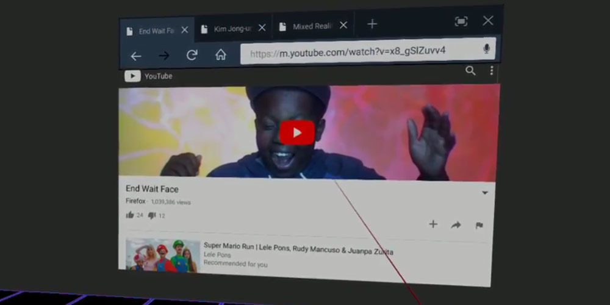Click the Recommended for you label

point(235,264)
